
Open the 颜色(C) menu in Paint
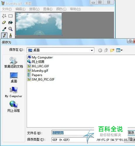(61, 9)
